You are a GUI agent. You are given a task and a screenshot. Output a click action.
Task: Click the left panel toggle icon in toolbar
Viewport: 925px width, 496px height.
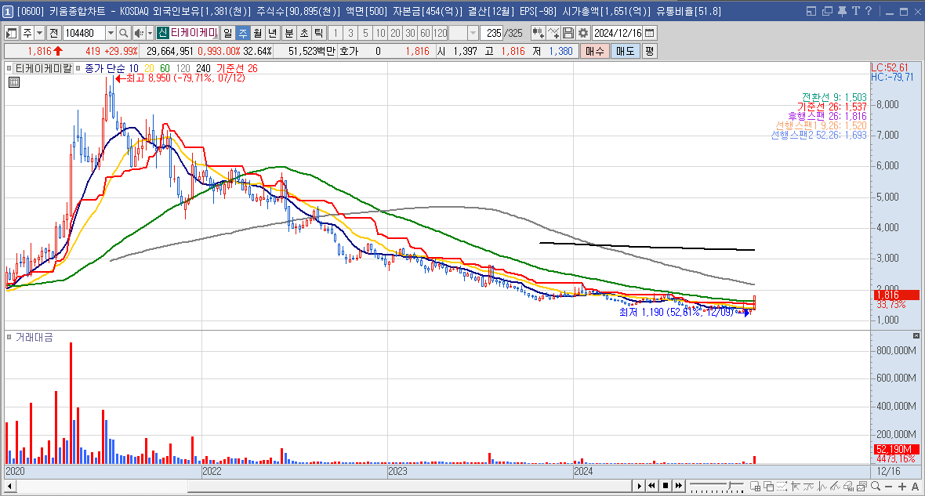pyautogui.click(x=11, y=33)
